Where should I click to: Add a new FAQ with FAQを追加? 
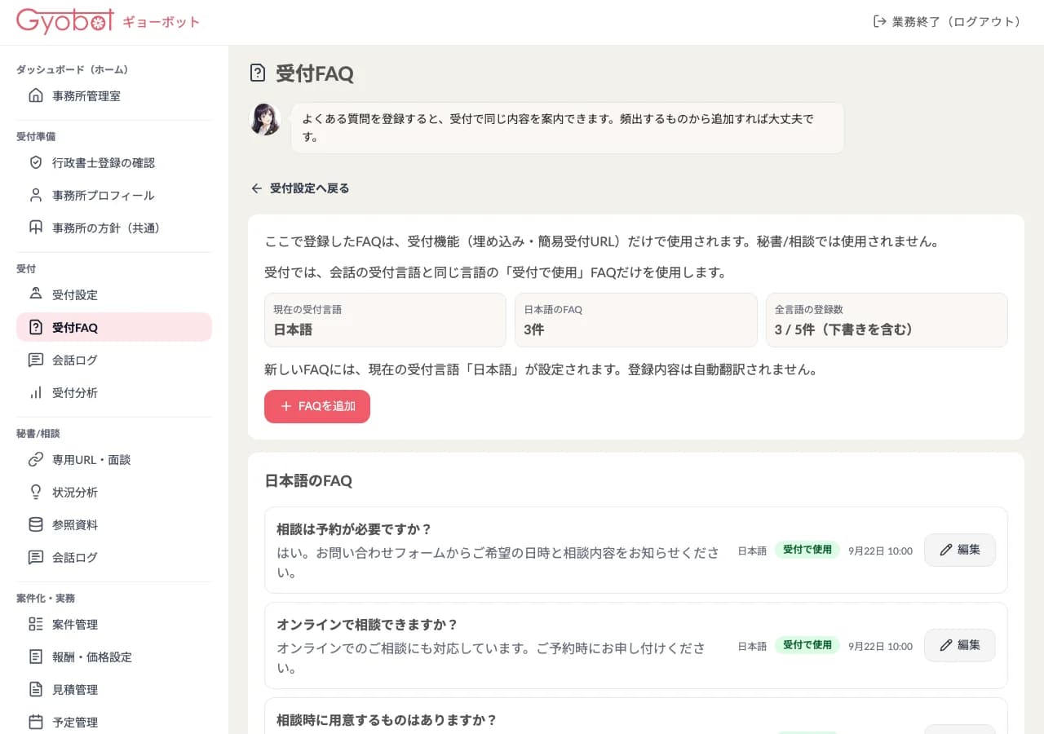(317, 406)
